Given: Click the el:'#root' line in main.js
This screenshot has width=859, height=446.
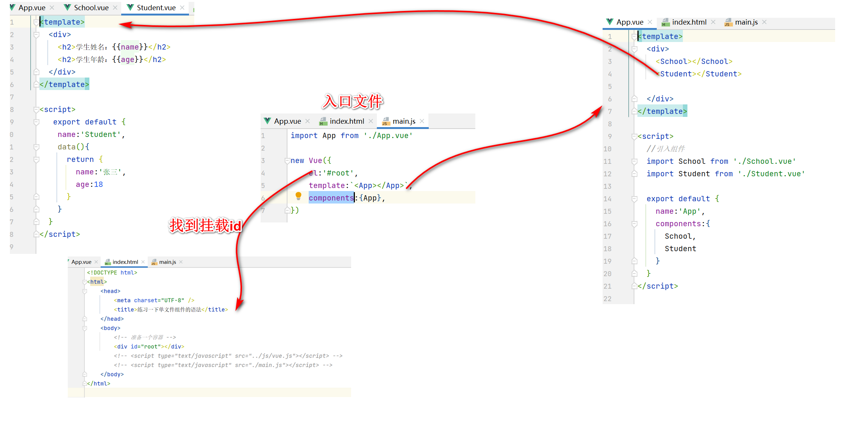Looking at the screenshot, I should 333,173.
